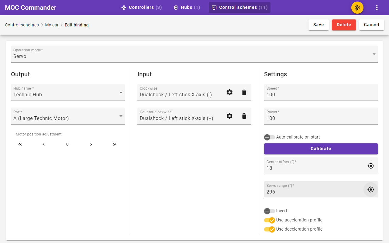Viewport: 389px width, 243px height.
Task: Click the MOC Commander title
Action: coord(31,8)
